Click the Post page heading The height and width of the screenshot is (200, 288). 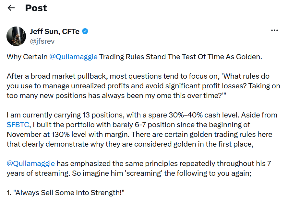tap(36, 8)
